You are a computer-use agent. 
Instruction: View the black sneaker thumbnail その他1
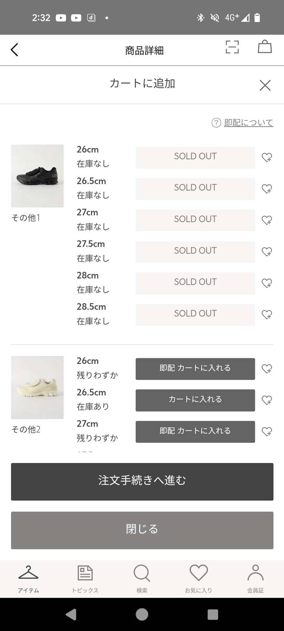pos(37,176)
